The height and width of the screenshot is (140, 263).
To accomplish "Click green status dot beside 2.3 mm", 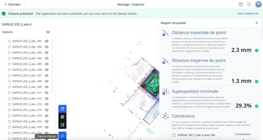I will [x=257, y=50].
